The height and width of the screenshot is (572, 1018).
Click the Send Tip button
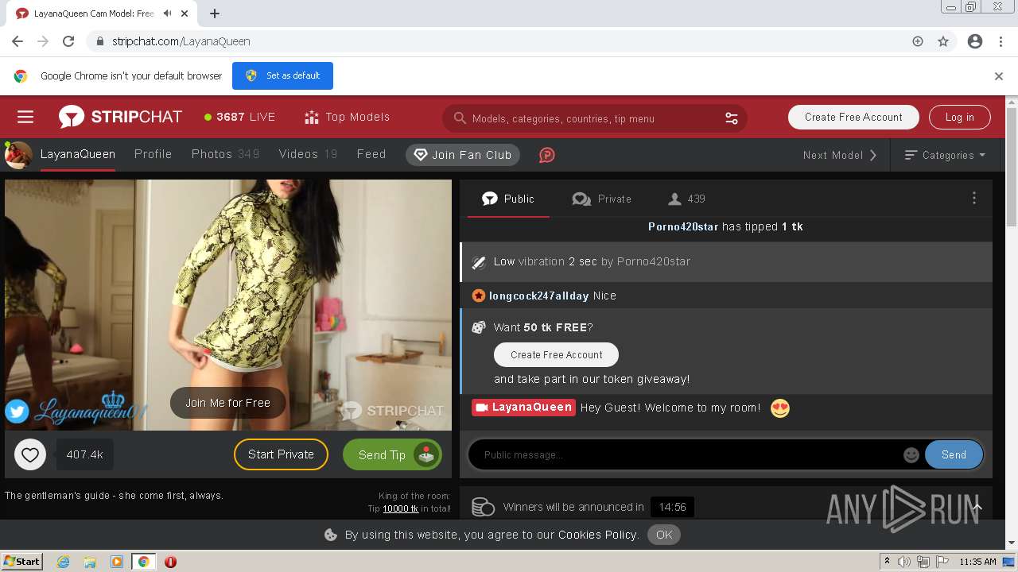(392, 454)
